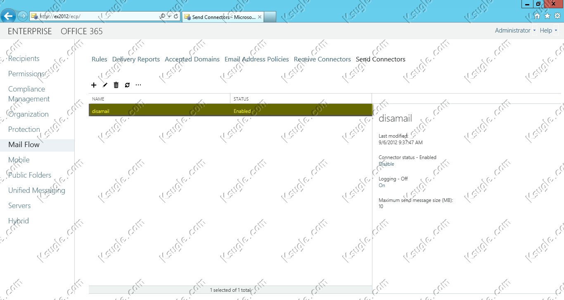The image size is (564, 300).
Task: Click Disable link under connector status
Action: (x=386, y=164)
